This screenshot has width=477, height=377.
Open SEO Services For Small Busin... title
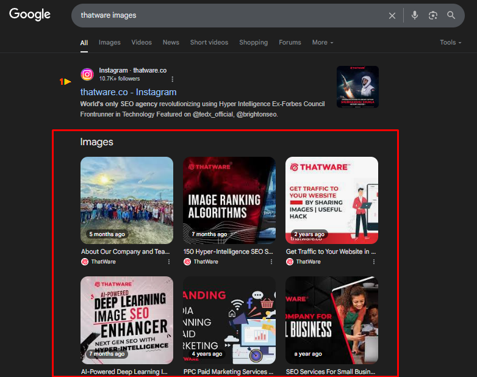[x=331, y=372]
